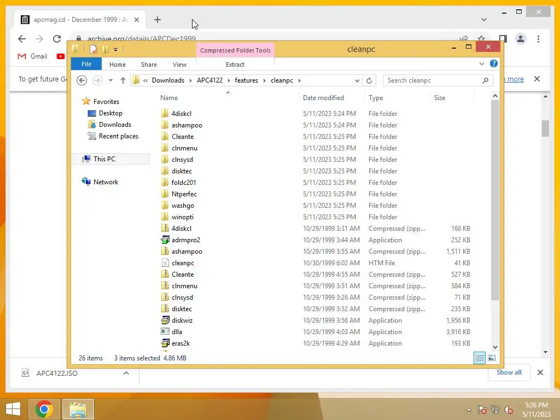Image resolution: width=560 pixels, height=420 pixels.
Task: Click File Explorer taskbar icon
Action: click(78, 409)
